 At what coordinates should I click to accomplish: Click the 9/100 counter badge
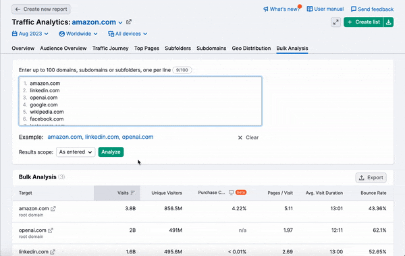(182, 70)
